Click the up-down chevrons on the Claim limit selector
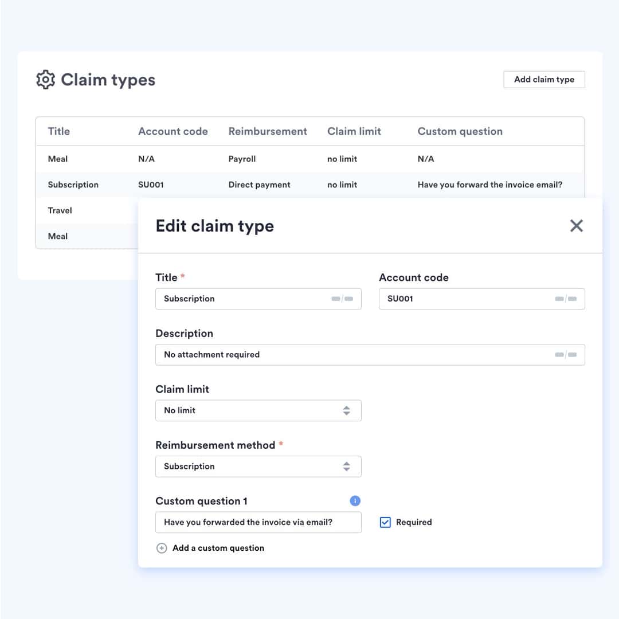The image size is (619, 619). (346, 410)
